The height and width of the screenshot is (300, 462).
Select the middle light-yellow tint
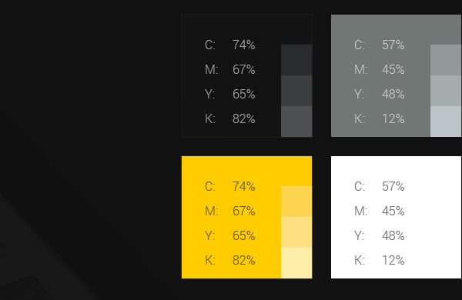point(296,232)
